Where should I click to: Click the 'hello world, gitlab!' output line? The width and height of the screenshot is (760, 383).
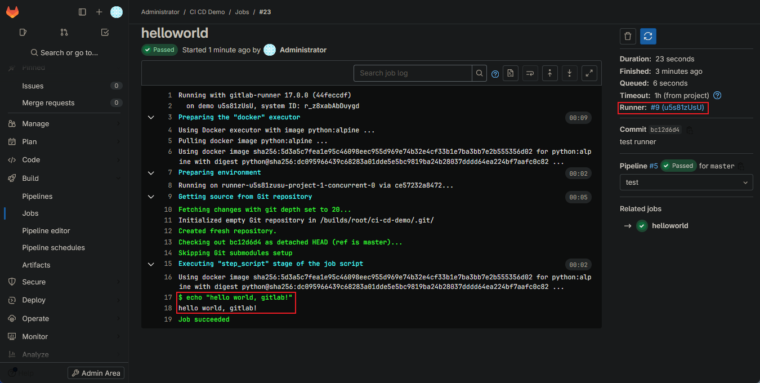pos(218,309)
